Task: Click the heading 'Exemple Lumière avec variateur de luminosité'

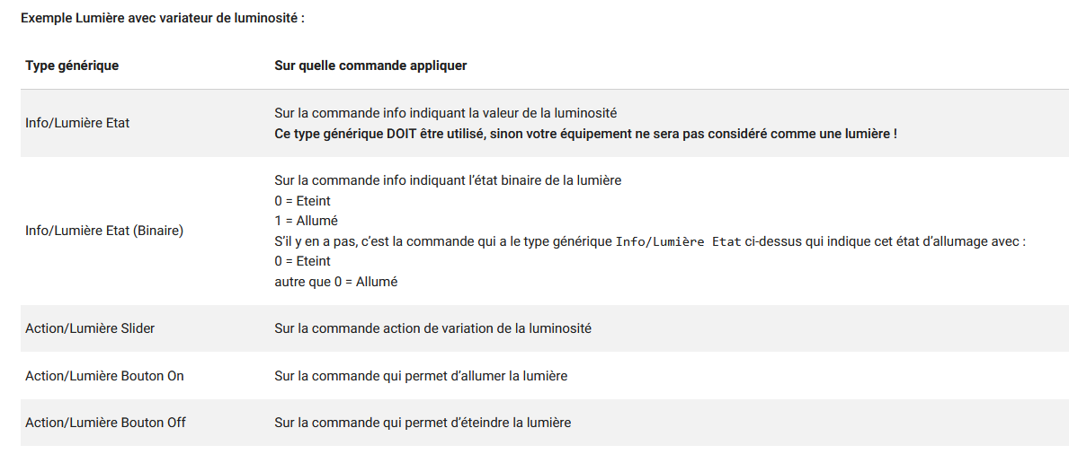Action: (x=163, y=18)
